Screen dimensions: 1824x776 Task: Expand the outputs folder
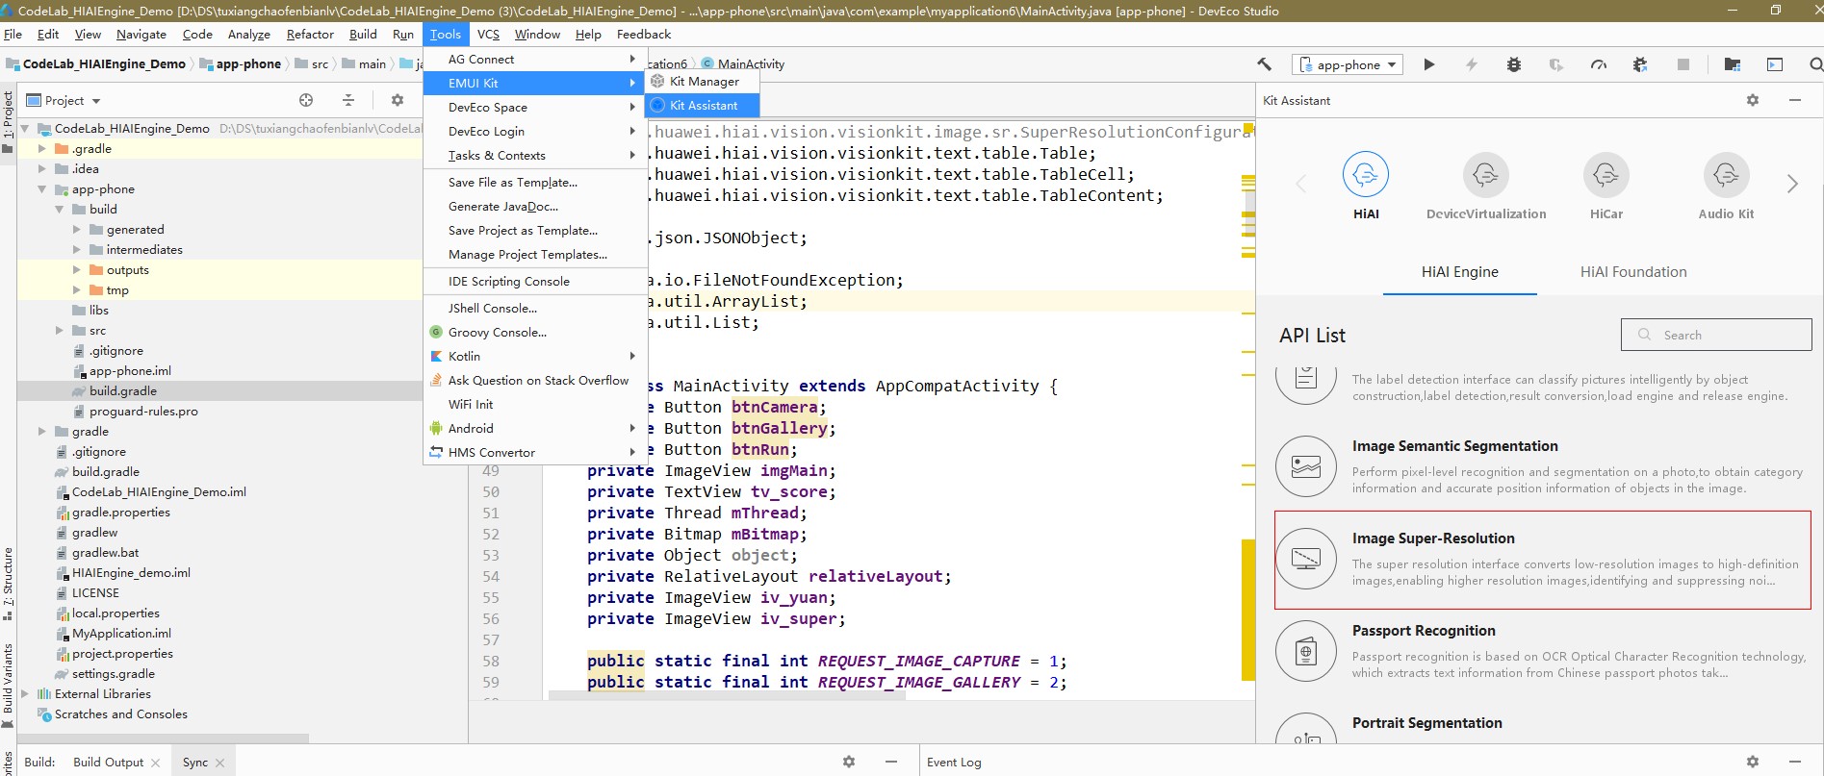tap(76, 270)
